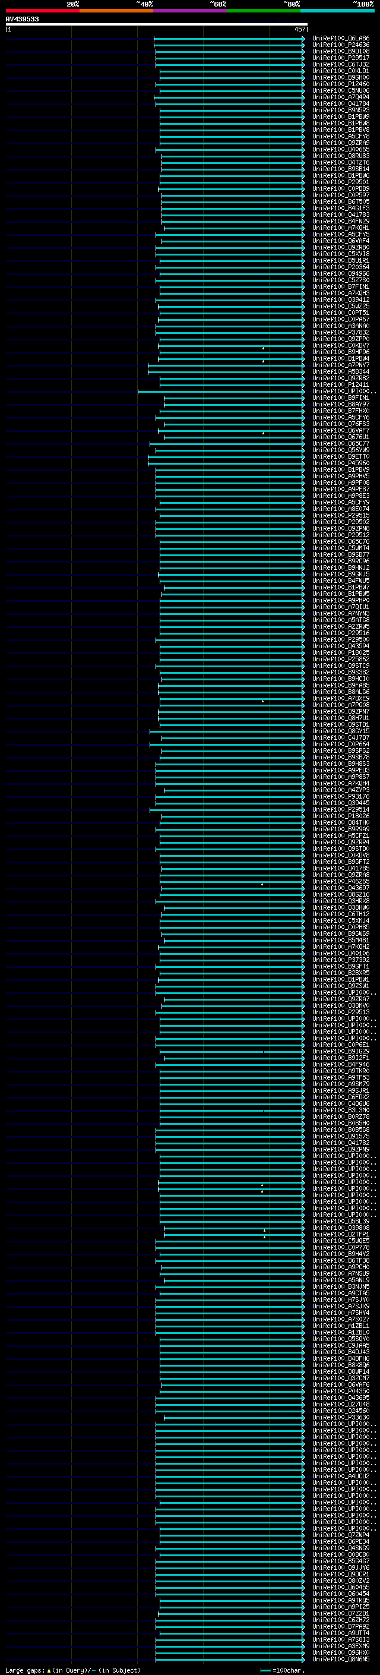Click hit UniRef100_C6TJ32
380x1675 pixels.
pos(341,64)
